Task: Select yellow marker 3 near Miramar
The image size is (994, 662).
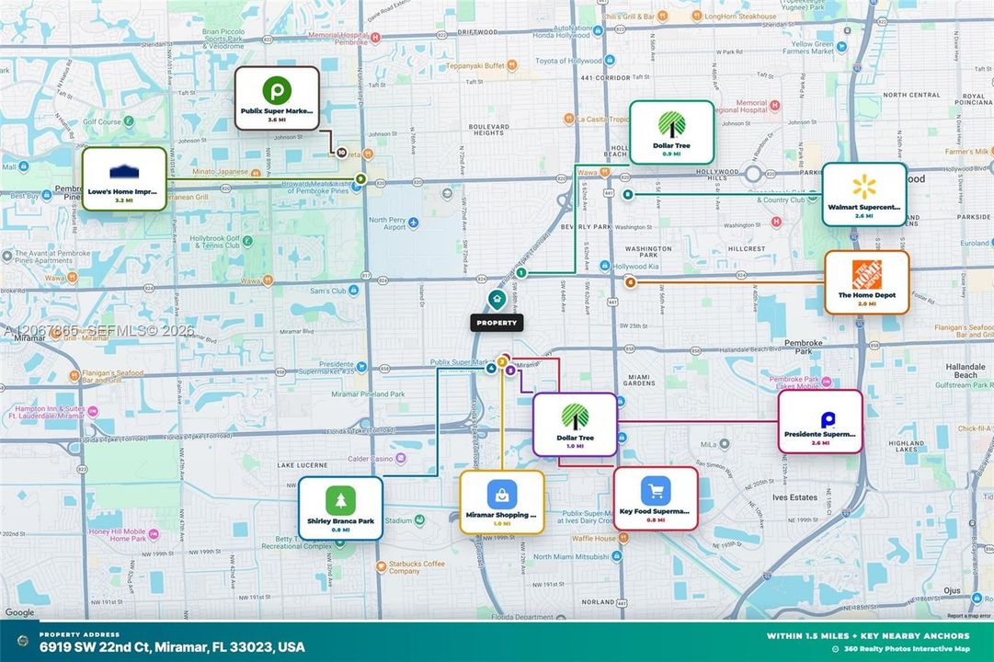Action: click(x=502, y=362)
